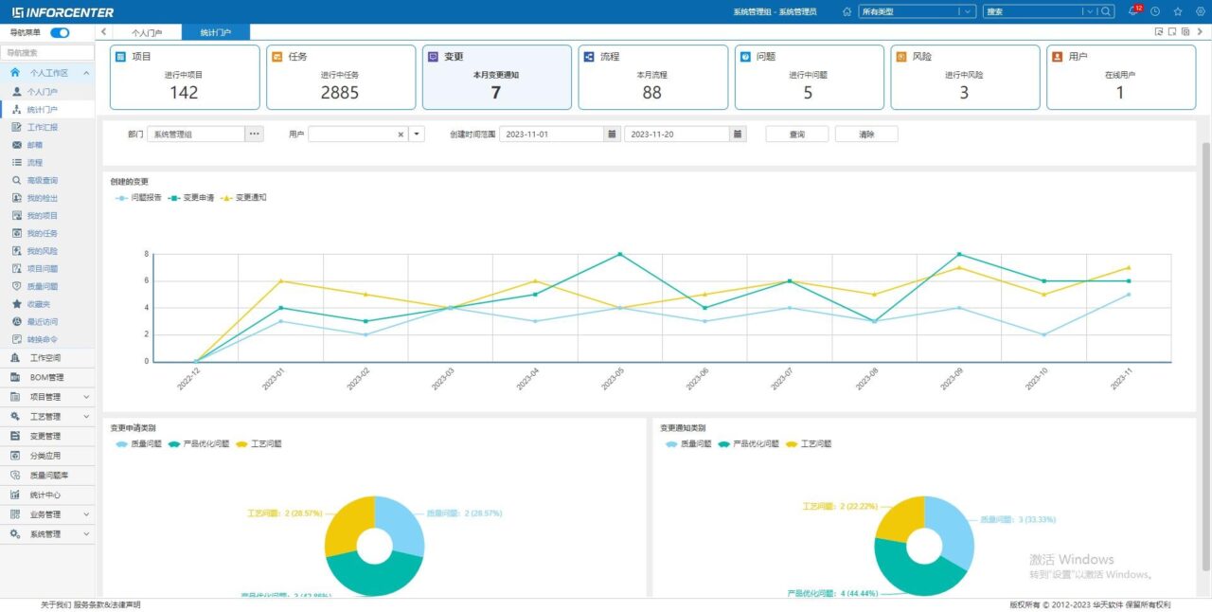Screen dimensions: 1212x612
Task: Toggle 质量问题 in 变更申请类别 legend
Action: 138,443
